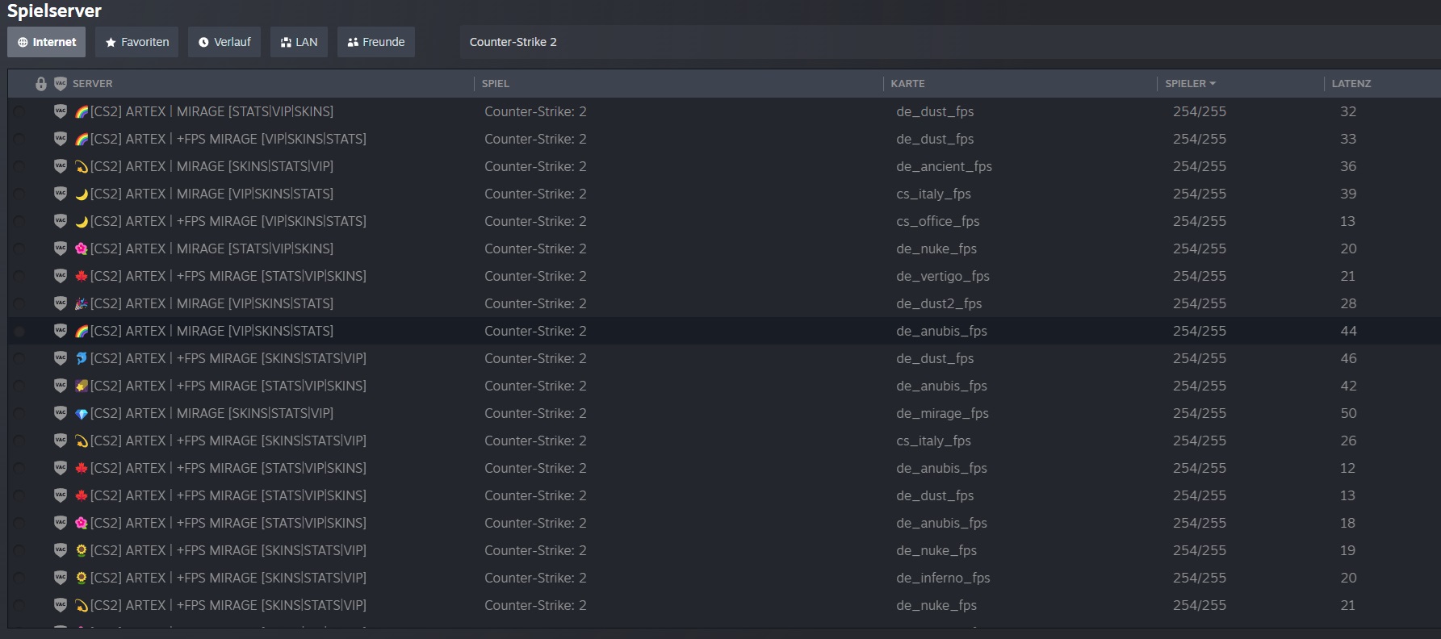Open the Freunde tab
The height and width of the screenshot is (639, 1441).
click(x=376, y=42)
